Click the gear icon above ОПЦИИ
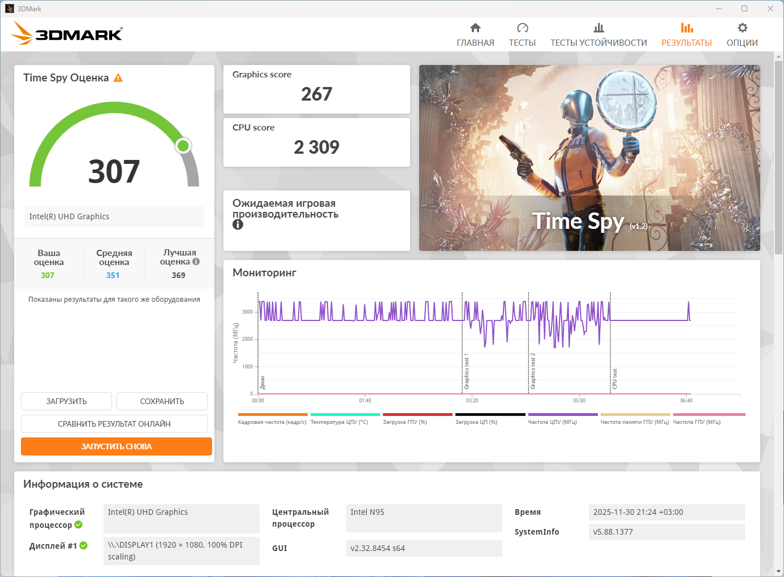Viewport: 784px width, 577px height. [x=742, y=28]
